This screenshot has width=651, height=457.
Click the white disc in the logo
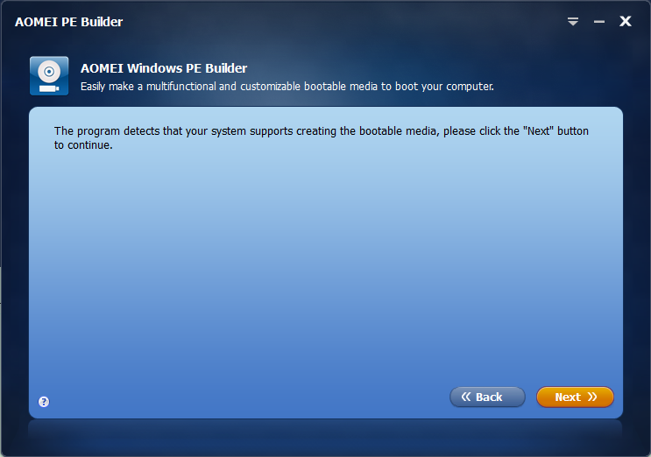(49, 72)
